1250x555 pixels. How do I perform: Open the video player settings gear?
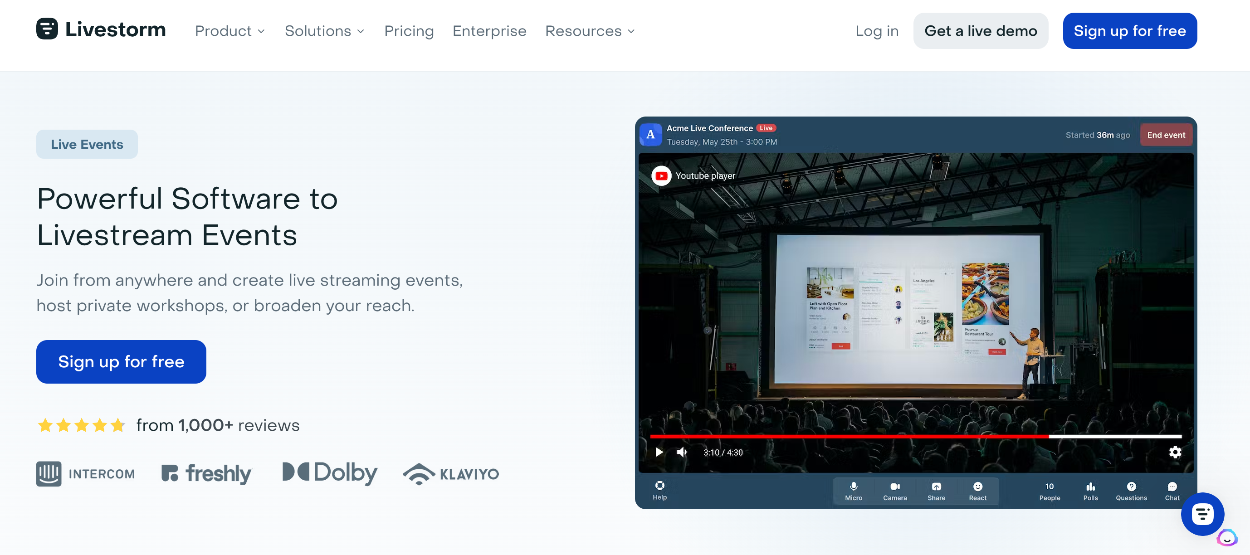(x=1175, y=452)
